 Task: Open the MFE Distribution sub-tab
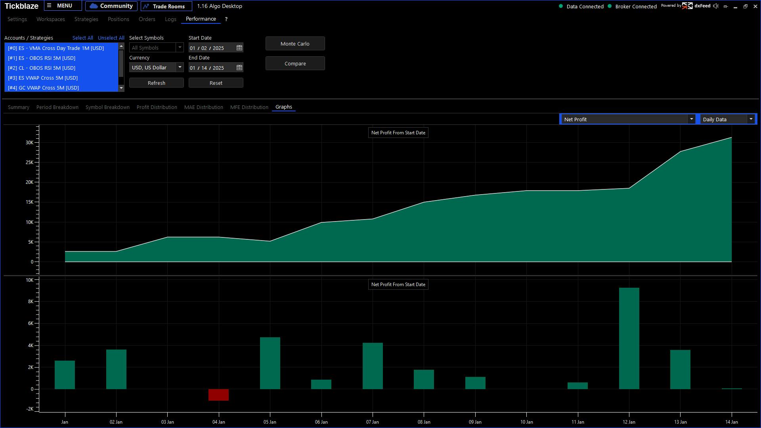[x=249, y=107]
